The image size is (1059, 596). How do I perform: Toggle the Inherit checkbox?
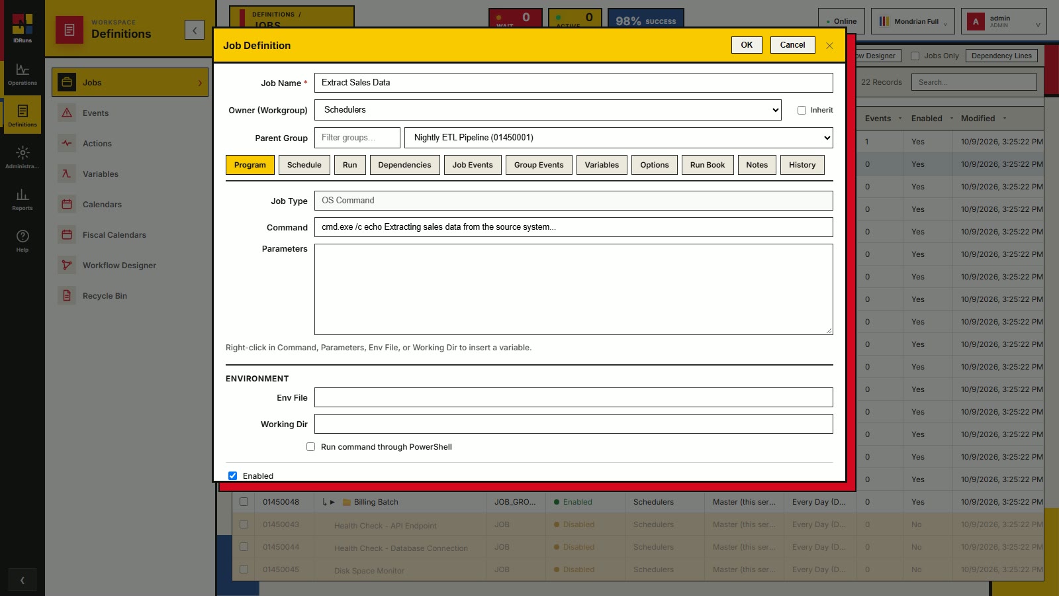[x=802, y=111]
